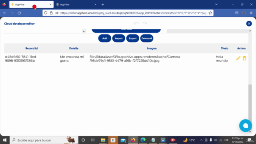This screenshot has height=144, width=256.
Task: Go forward one page
Action: pyautogui.click(x=12, y=13)
